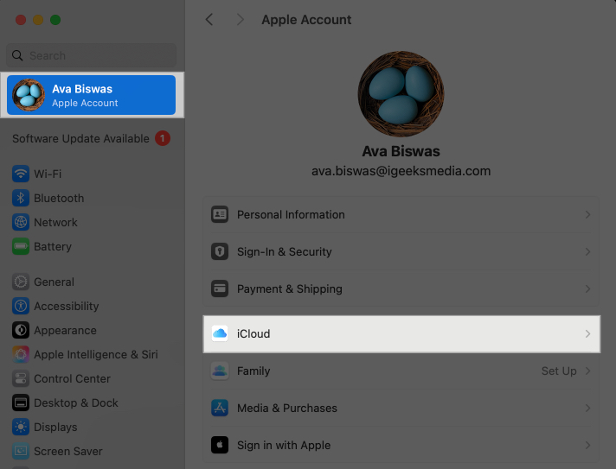
Task: Expand Media & Purchases chevron
Action: (587, 408)
